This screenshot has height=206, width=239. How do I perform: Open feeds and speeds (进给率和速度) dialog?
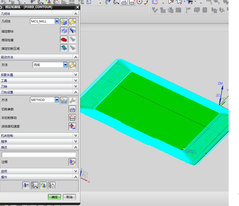(72, 126)
